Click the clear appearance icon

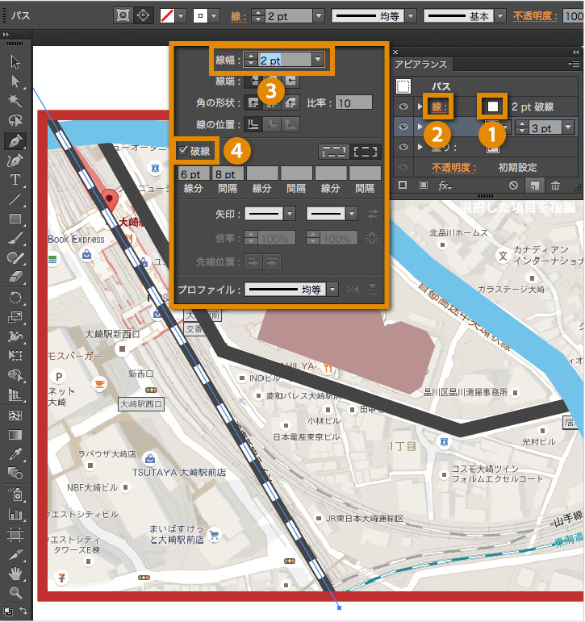(513, 186)
